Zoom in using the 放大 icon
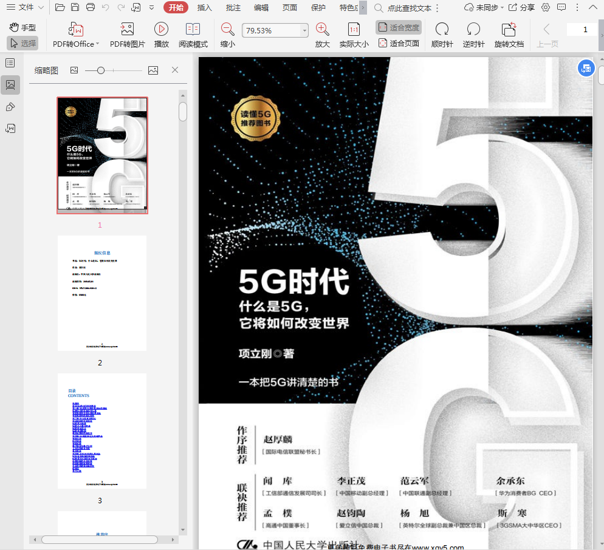 tap(322, 29)
